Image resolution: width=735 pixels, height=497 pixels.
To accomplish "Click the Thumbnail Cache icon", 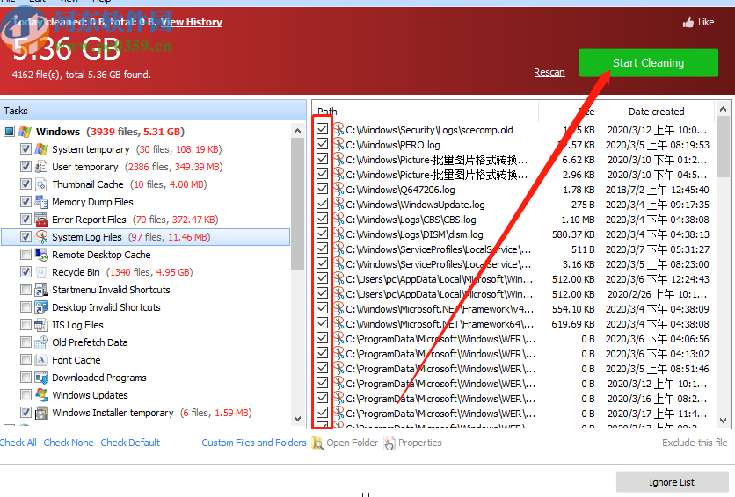I will (41, 184).
